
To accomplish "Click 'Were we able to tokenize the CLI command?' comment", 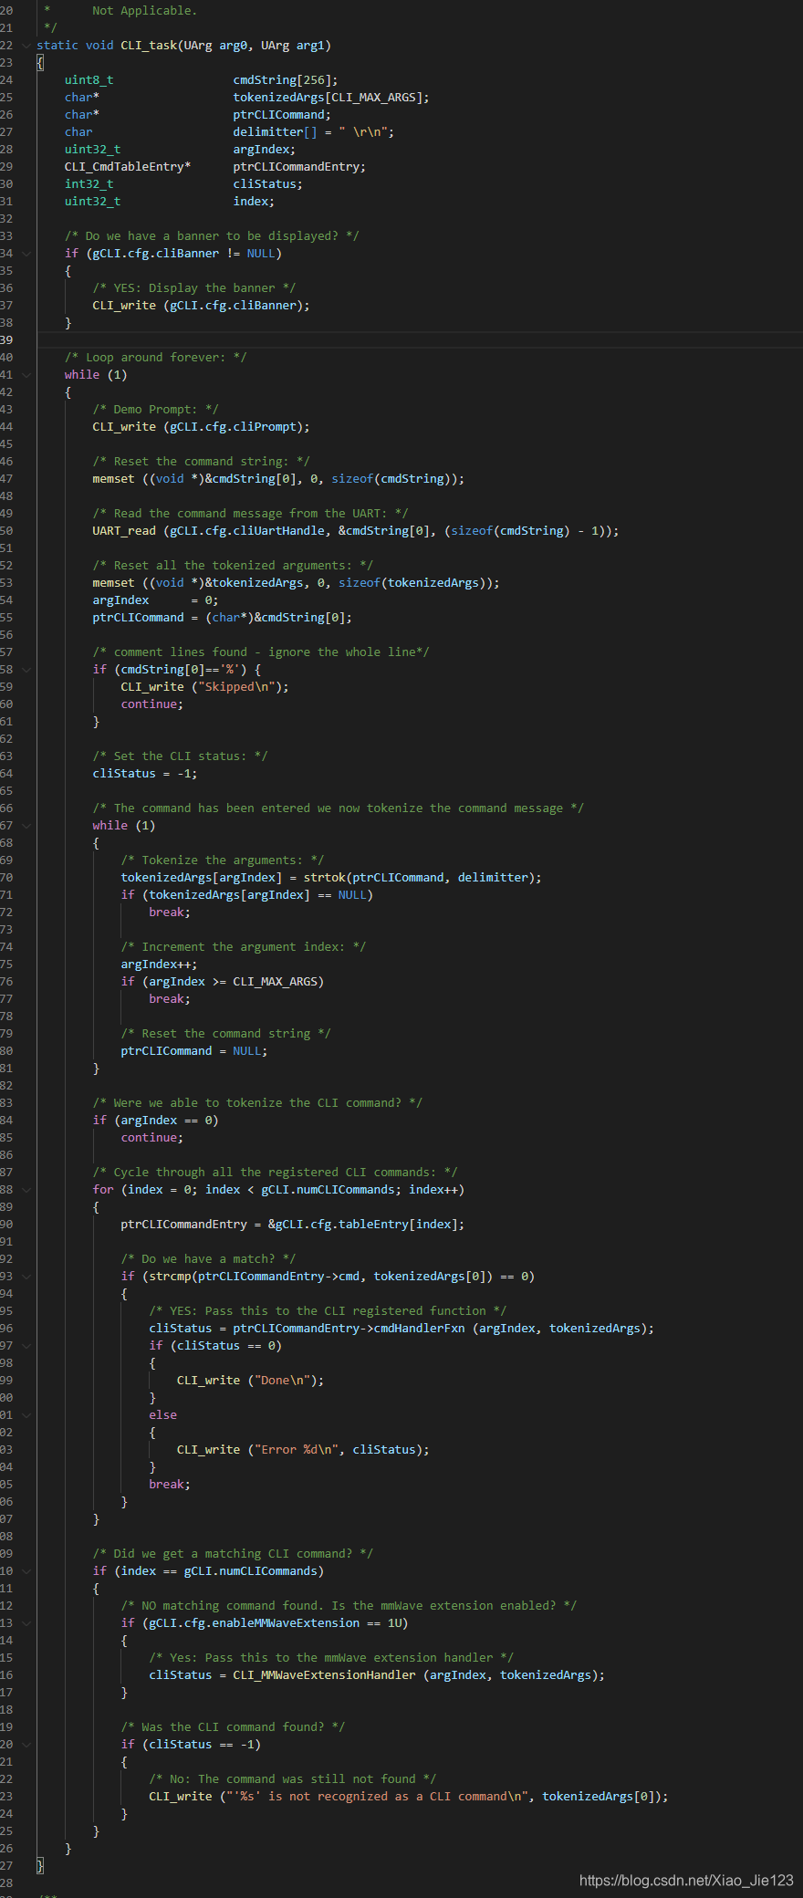I will 257,1103.
